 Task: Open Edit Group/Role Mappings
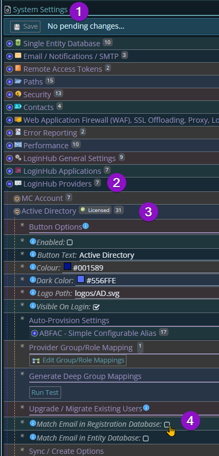pos(78,360)
